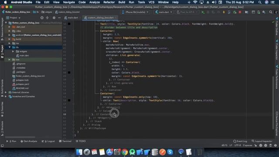Open Android Studio icon in the Dock
Viewport: 279px width, 157px height.
point(132,152)
